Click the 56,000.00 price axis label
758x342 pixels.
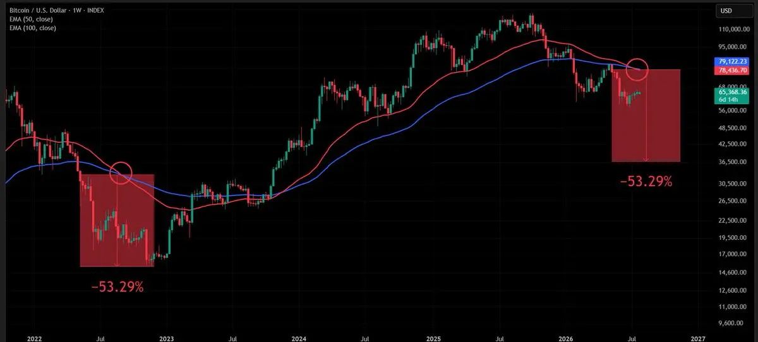[x=733, y=110]
